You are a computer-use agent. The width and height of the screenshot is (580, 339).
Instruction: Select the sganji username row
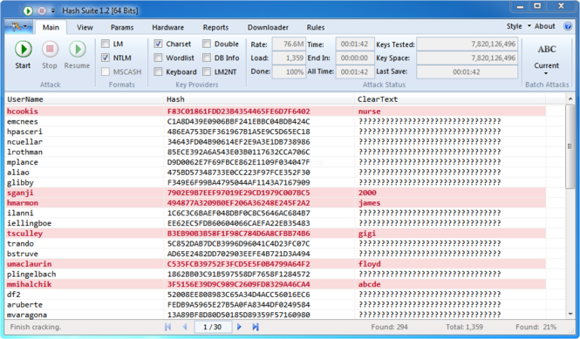(x=20, y=193)
